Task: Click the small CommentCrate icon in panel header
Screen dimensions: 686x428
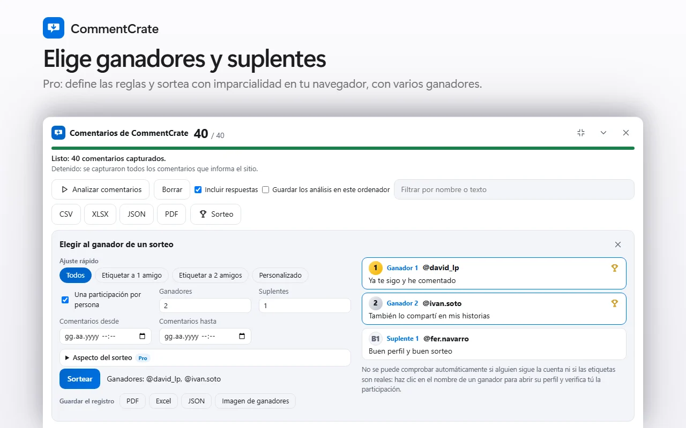Action: 58,133
